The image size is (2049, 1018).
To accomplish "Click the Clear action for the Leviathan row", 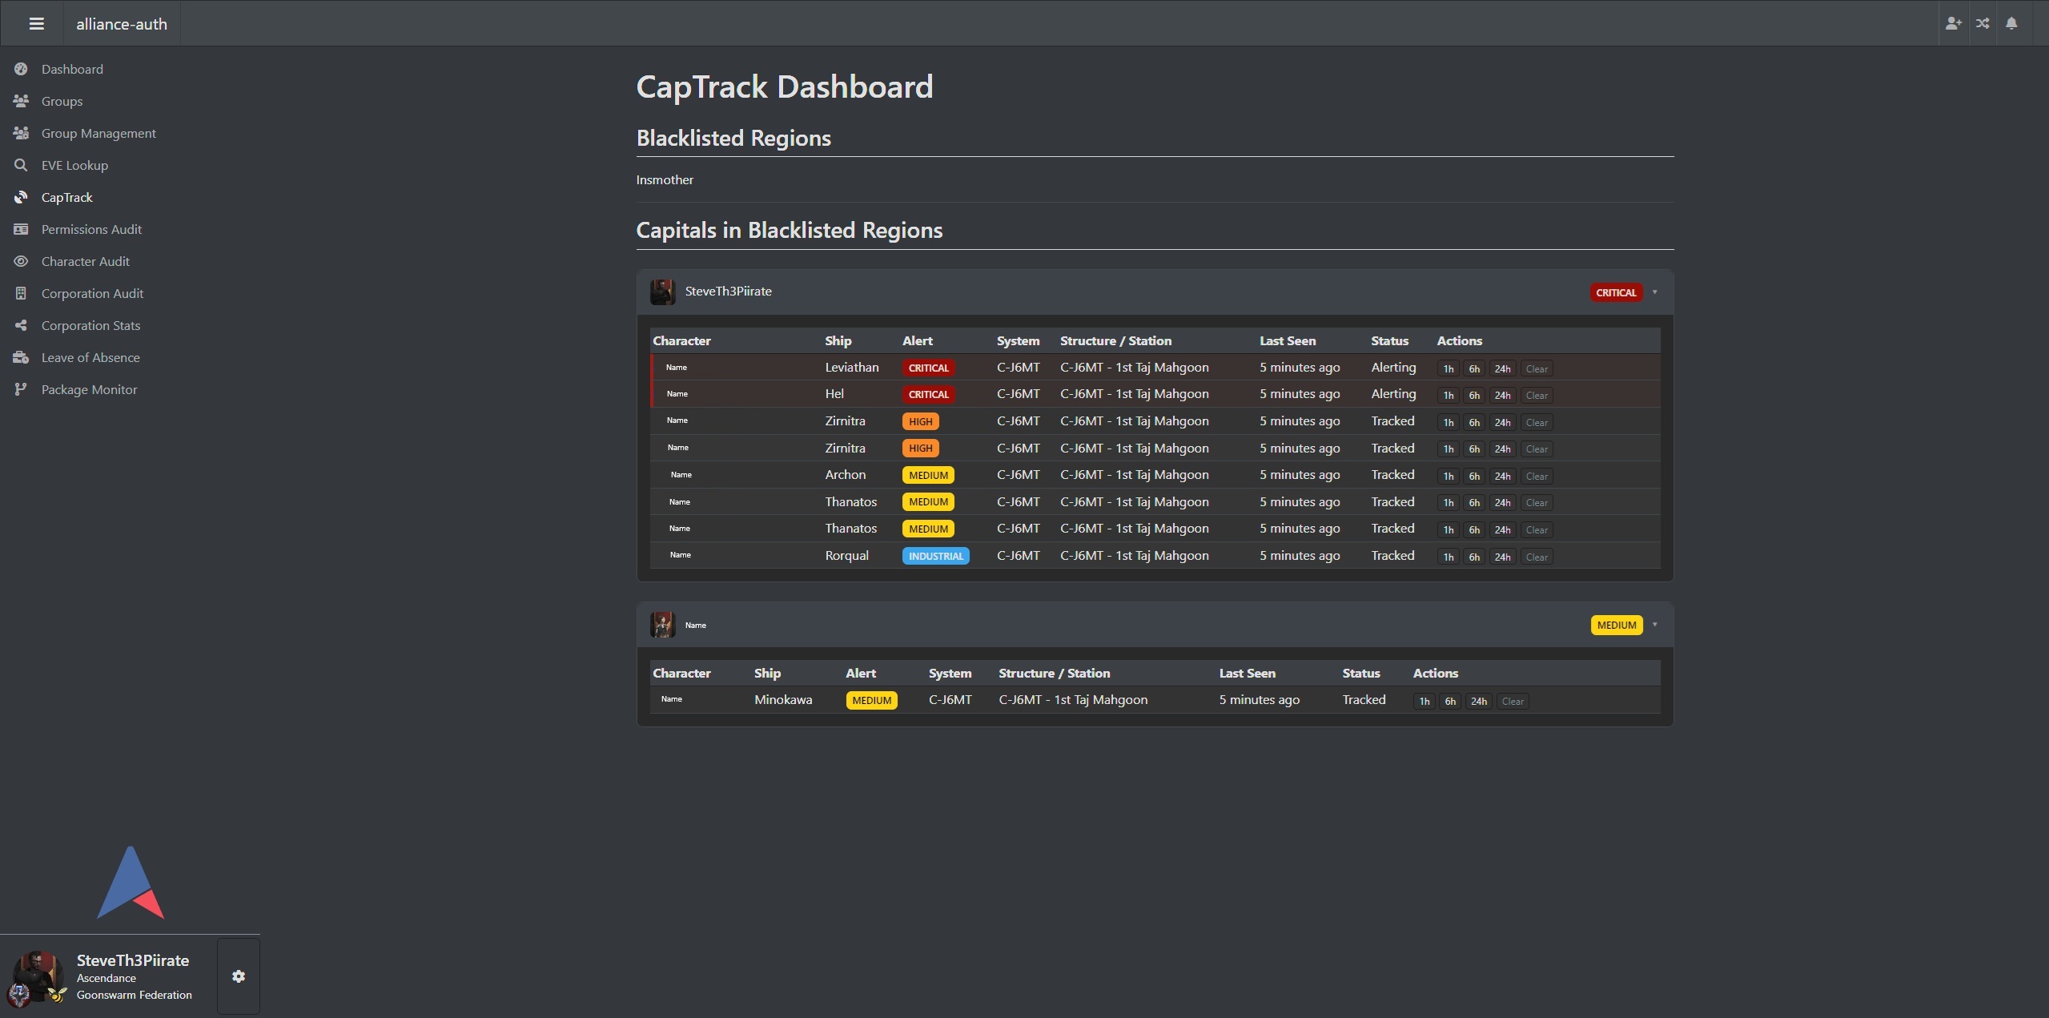I will click(x=1535, y=368).
